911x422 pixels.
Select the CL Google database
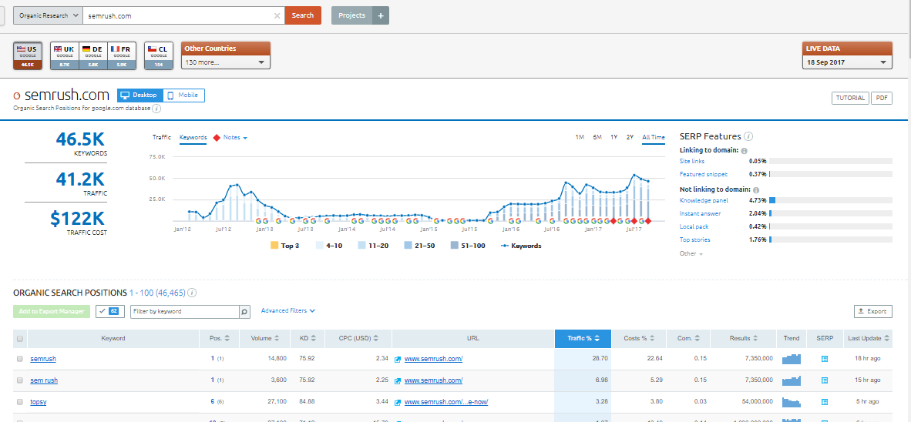pyautogui.click(x=159, y=55)
